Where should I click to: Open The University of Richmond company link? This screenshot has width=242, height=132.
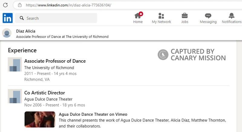coord(49,68)
